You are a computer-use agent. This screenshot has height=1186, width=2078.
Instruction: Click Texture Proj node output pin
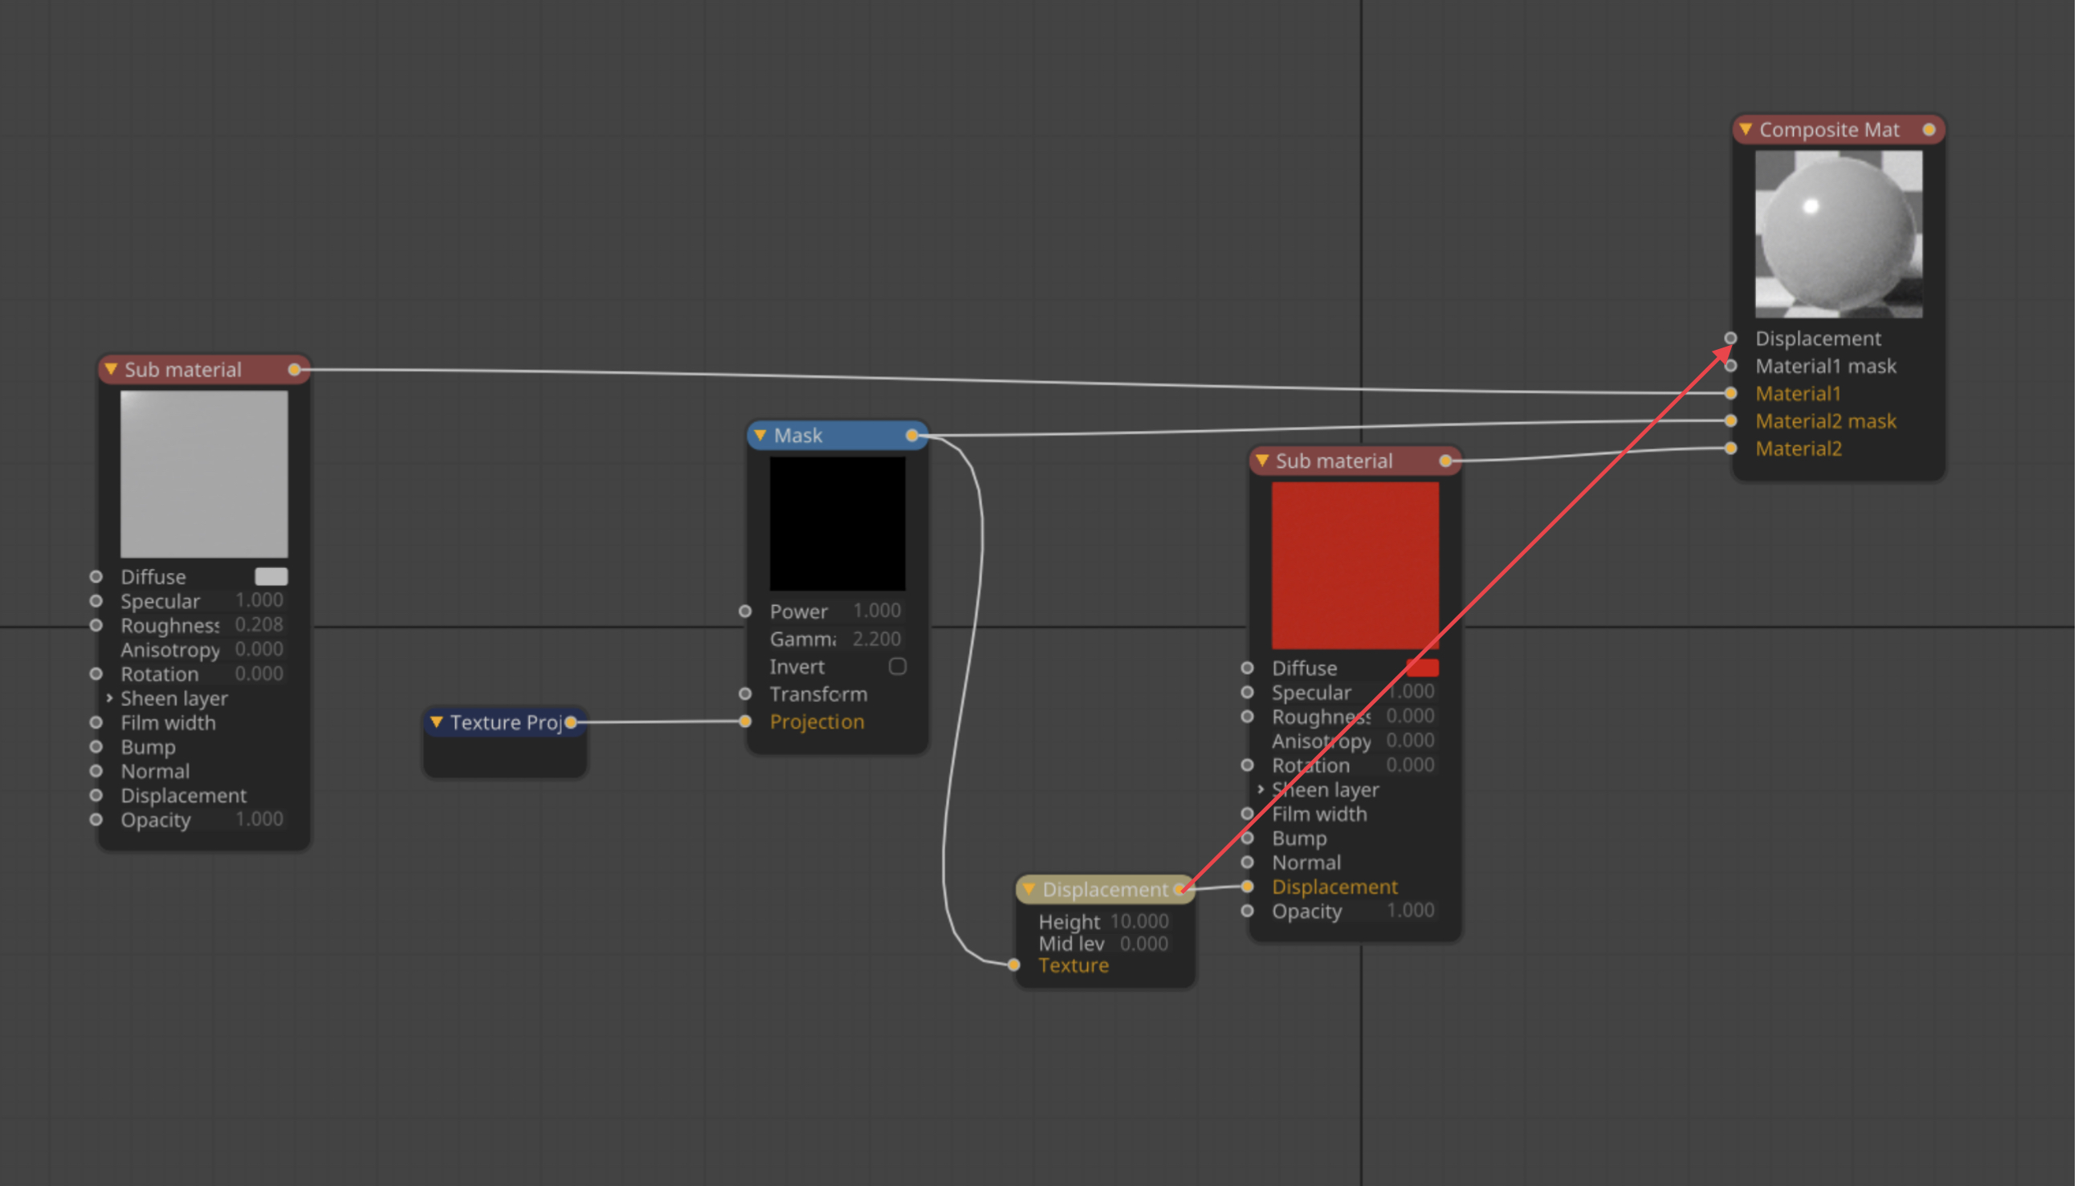570,721
